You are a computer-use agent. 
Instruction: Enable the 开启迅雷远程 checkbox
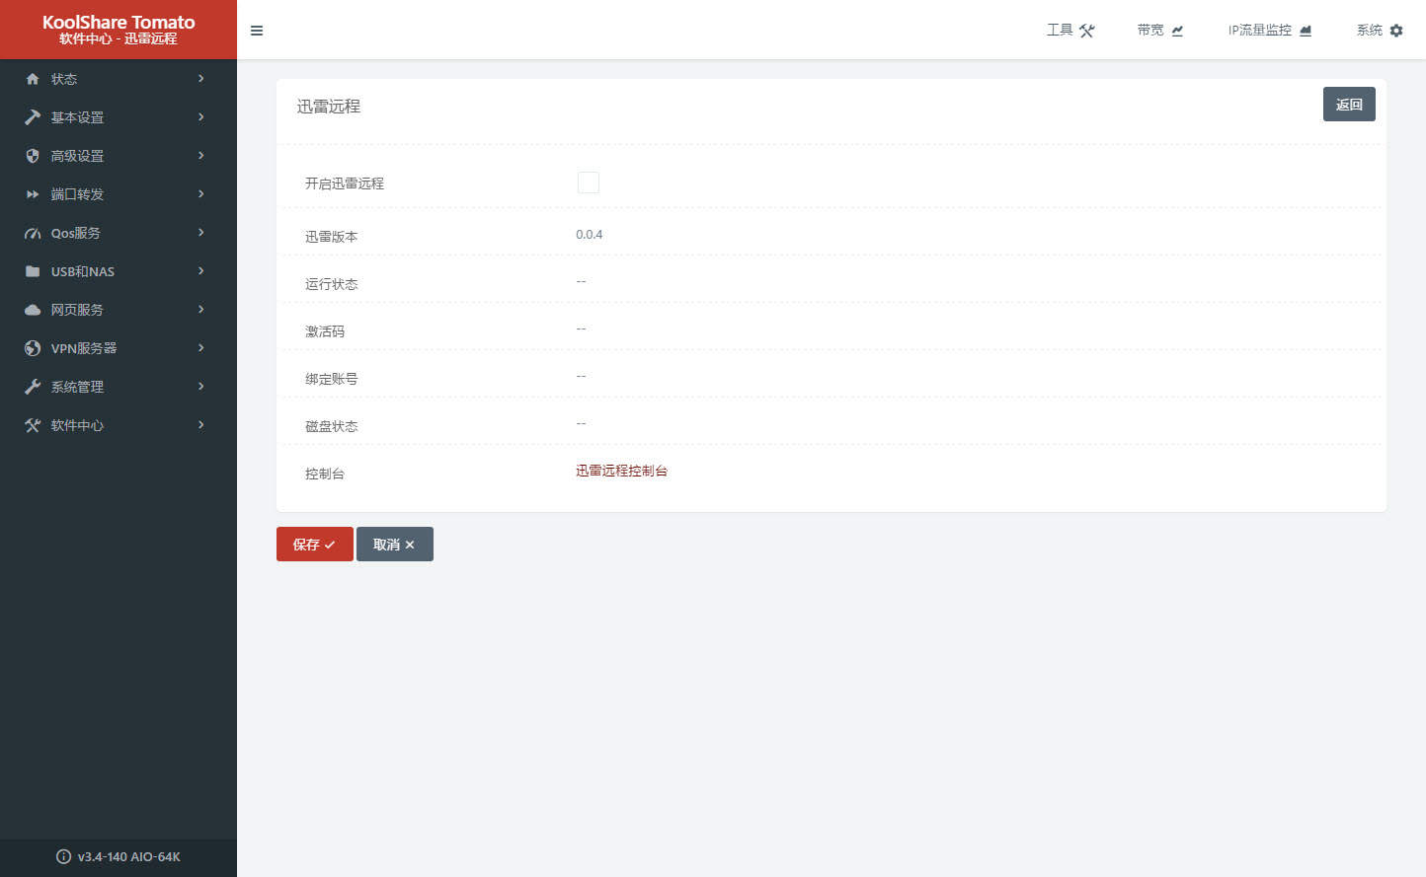tap(588, 183)
